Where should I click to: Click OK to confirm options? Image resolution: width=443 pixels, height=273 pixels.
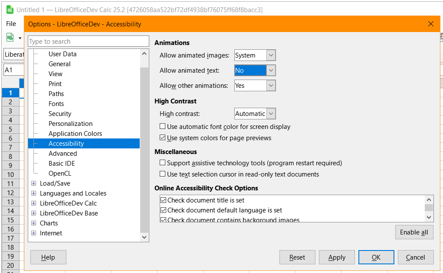coord(376,257)
